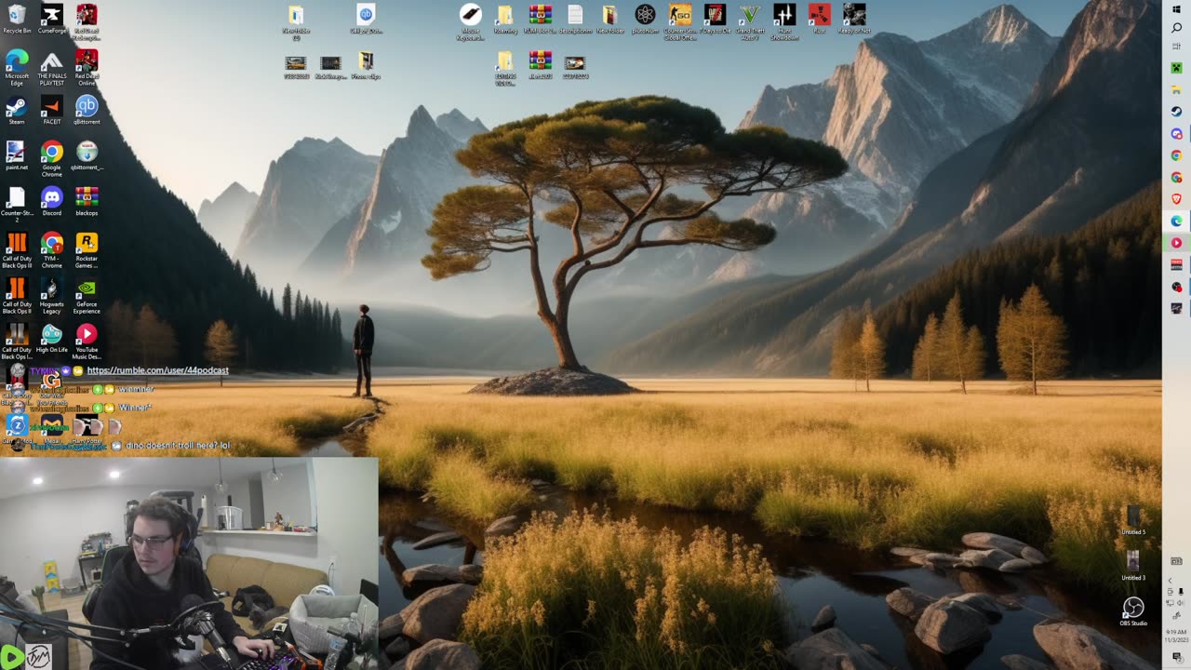Select the Red Dead Online shortcut
Image resolution: width=1191 pixels, height=670 pixels.
87,67
